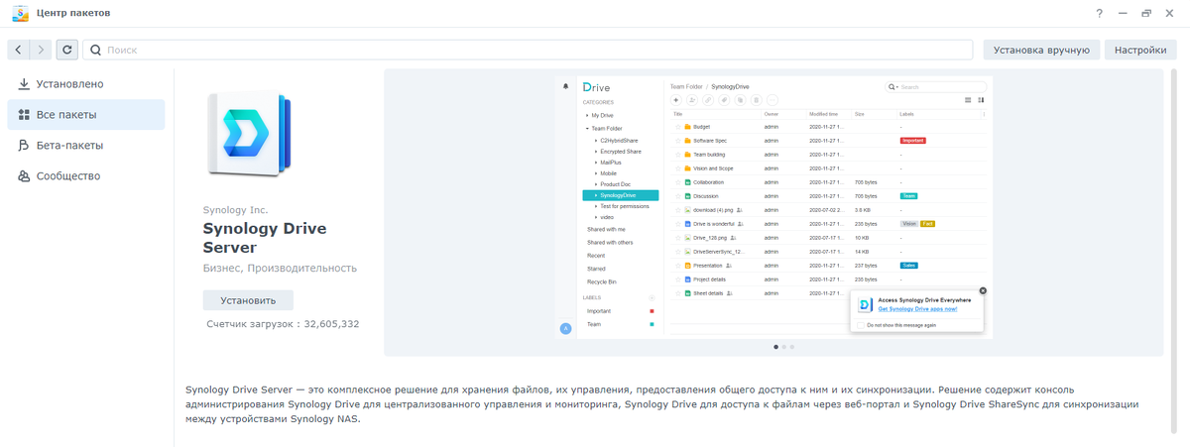Image resolution: width=1190 pixels, height=447 pixels.
Task: Select Все пакеты in sidebar
Action: tap(86, 115)
